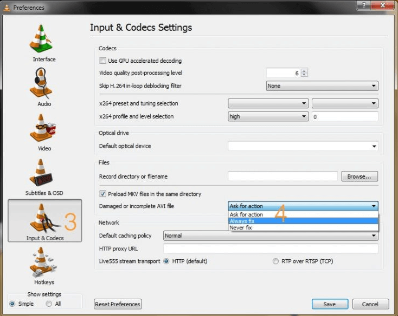The height and width of the screenshot is (316, 398).
Task: Expand the Default optical device dropdown
Action: click(303, 146)
